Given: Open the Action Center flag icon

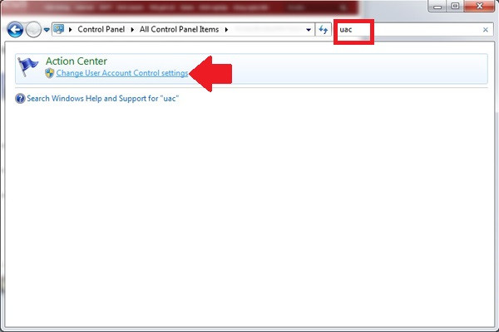Looking at the screenshot, I should coord(27,66).
